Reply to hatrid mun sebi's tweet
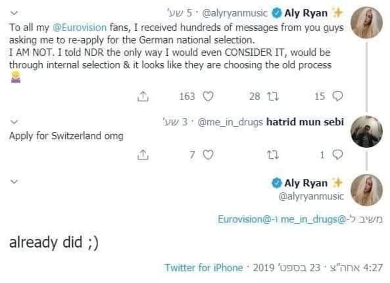Viewport: 390px width, 283px height. (x=336, y=154)
